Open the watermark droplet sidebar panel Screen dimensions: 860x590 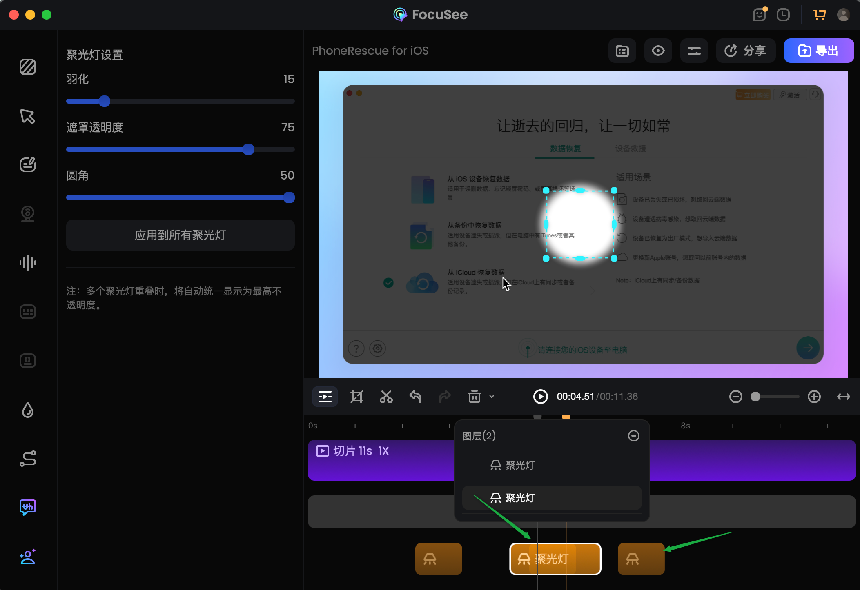(x=28, y=410)
